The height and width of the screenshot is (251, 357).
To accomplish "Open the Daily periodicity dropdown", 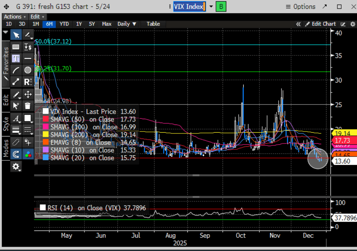I will 127,24.
